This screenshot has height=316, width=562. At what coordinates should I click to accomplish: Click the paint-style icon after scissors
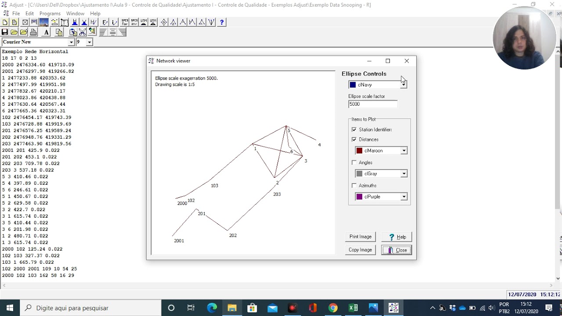[92, 32]
